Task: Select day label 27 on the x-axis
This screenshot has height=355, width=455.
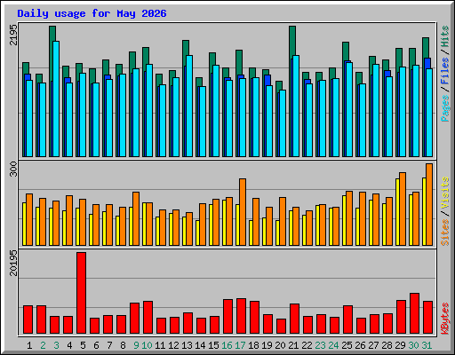Action: point(373,345)
